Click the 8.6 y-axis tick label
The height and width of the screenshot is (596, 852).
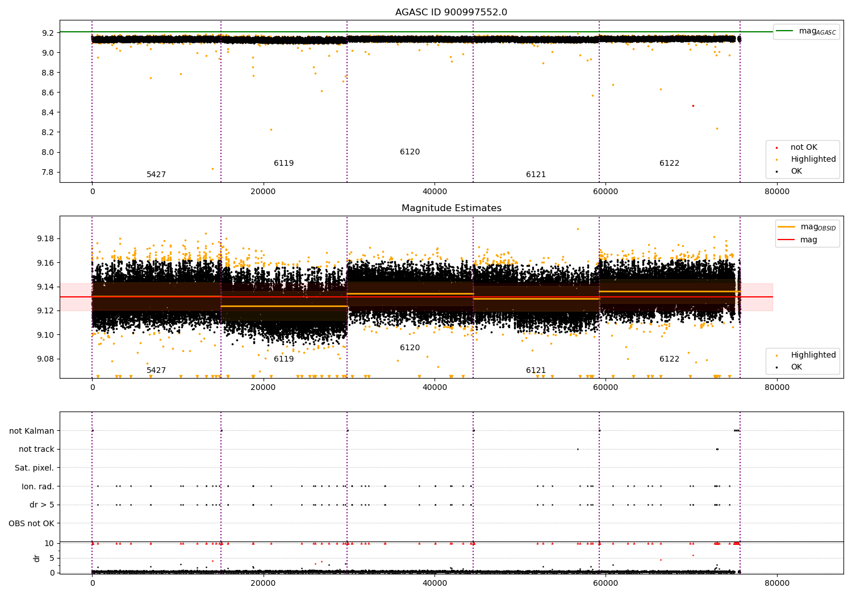point(48,93)
